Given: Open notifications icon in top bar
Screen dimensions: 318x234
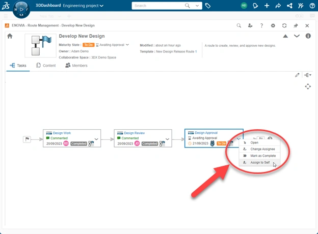Looking at the screenshot, I should tap(255, 6).
